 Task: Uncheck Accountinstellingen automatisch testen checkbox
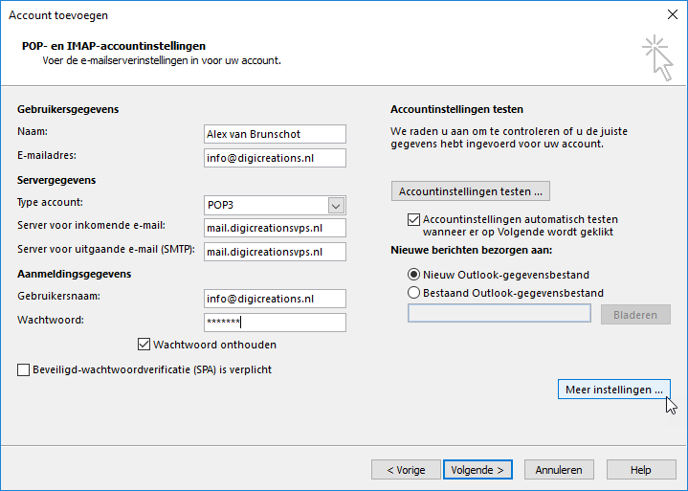point(413,219)
